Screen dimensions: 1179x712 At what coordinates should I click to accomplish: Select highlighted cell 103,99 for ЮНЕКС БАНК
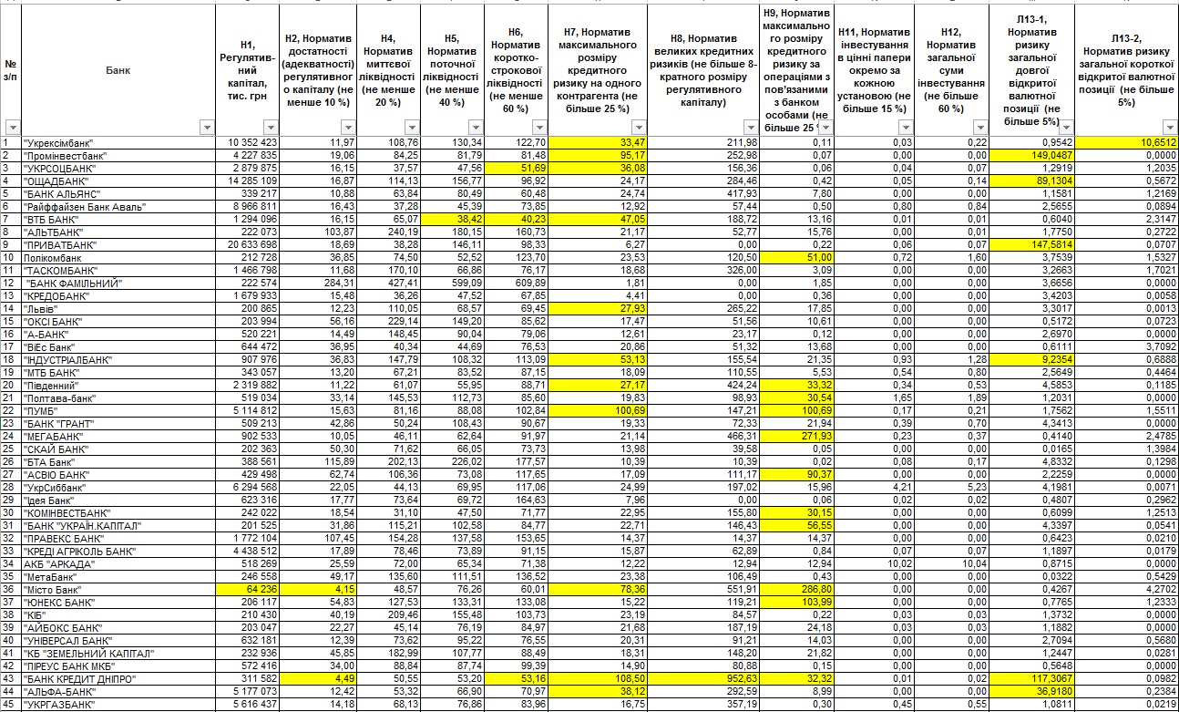[x=796, y=603]
